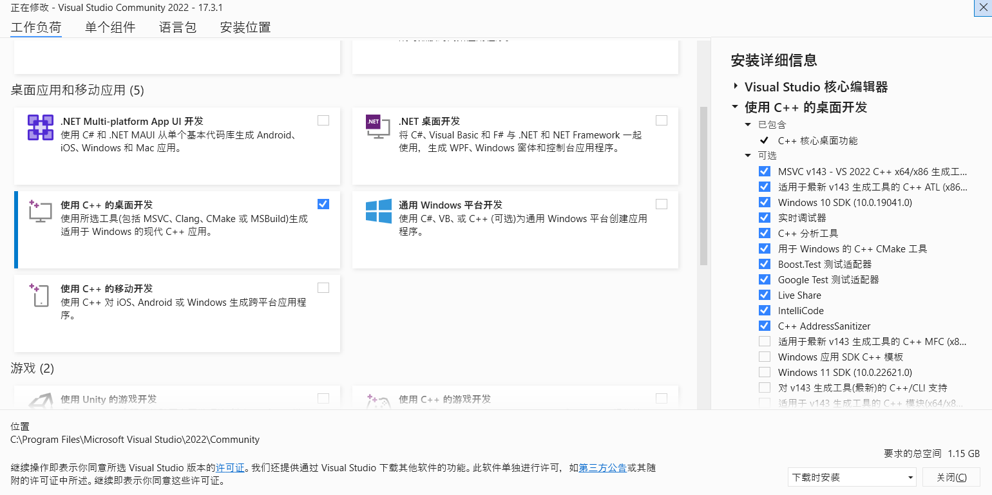Viewport: 992px width, 495px height.
Task: Uncheck the Live Share component
Action: tap(765, 295)
